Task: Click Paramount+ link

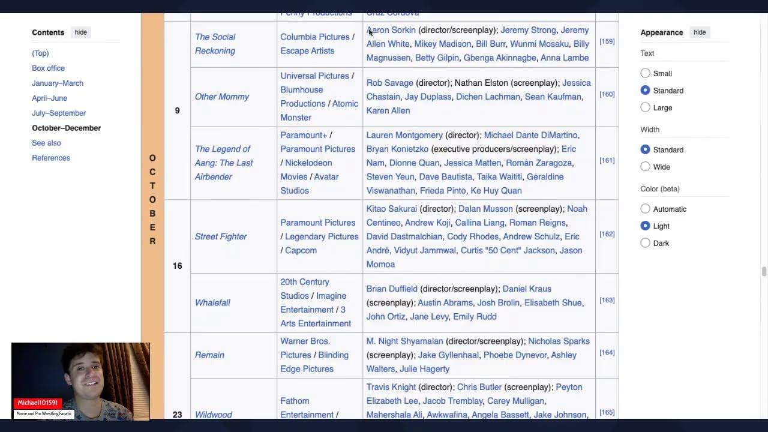Action: pyautogui.click(x=304, y=135)
